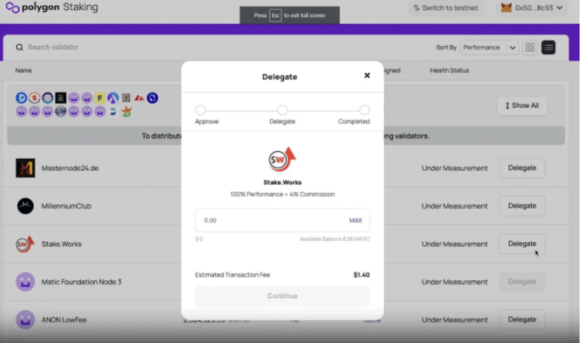Click Delegate for MillenniumClub
The height and width of the screenshot is (343, 583).
(522, 205)
